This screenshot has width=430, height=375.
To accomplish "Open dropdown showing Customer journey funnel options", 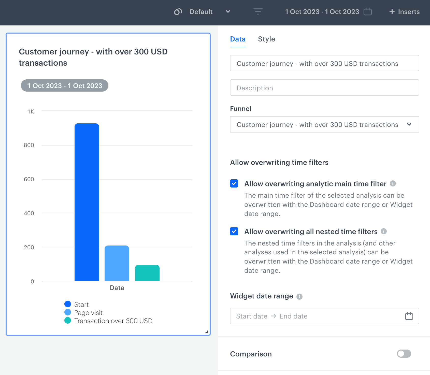I will 324,124.
